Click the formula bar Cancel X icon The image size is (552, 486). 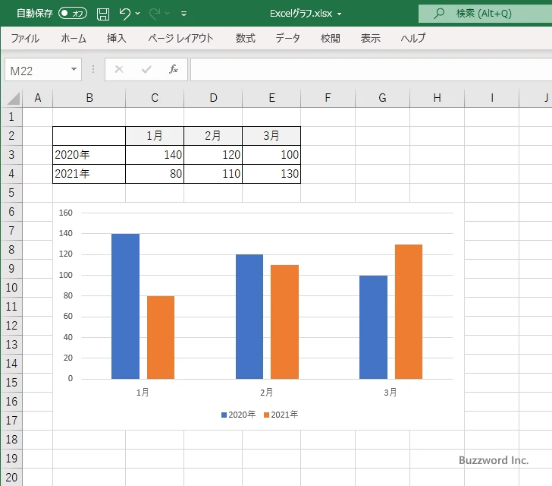(x=119, y=69)
